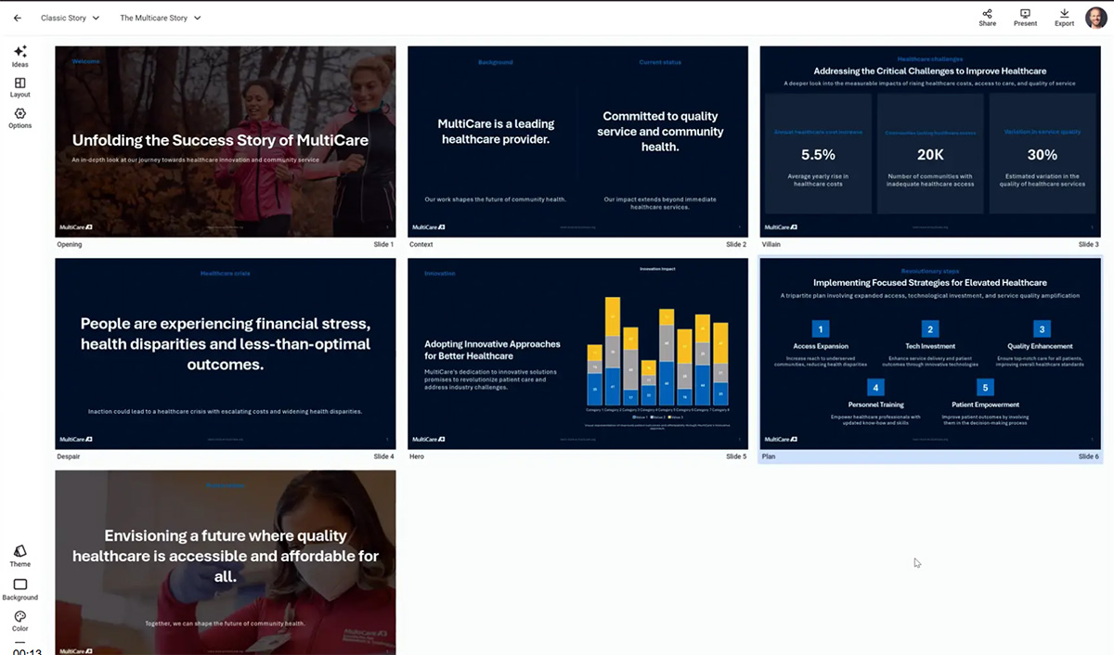Select the Context slide 2 thumbnail

point(577,141)
